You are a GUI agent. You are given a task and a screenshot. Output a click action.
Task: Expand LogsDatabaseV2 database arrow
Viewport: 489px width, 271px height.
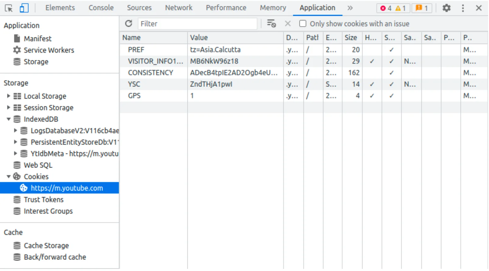pos(15,131)
